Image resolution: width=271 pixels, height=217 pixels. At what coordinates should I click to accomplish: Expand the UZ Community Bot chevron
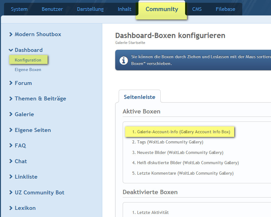[11, 193]
